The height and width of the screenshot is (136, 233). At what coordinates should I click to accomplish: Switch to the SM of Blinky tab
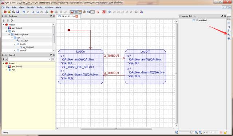pyautogui.click(x=68, y=16)
